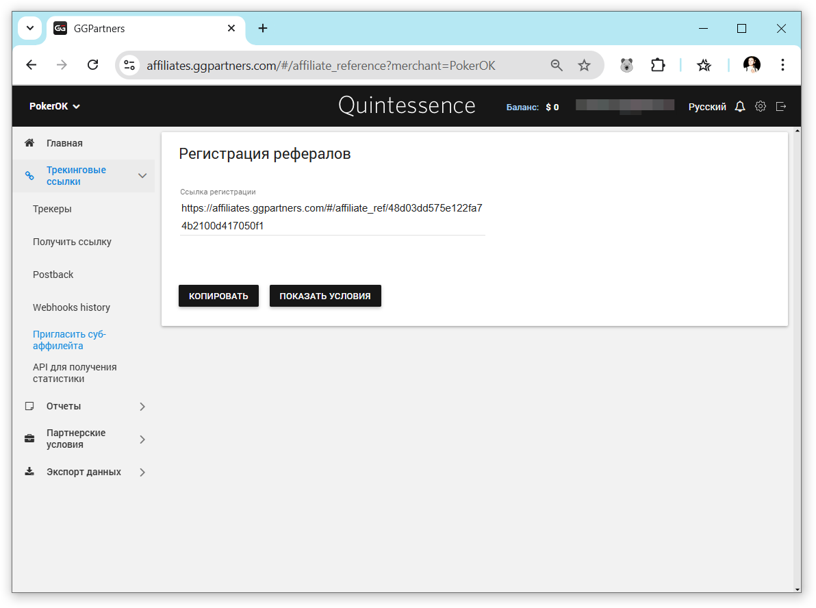This screenshot has width=816, height=608.
Task: Open the browser profile avatar
Action: [x=752, y=65]
